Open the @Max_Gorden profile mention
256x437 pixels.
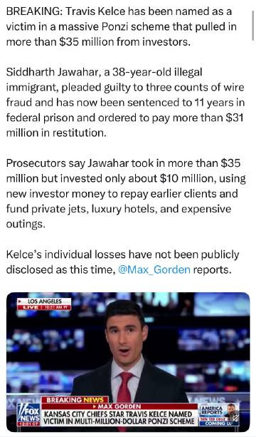154,269
